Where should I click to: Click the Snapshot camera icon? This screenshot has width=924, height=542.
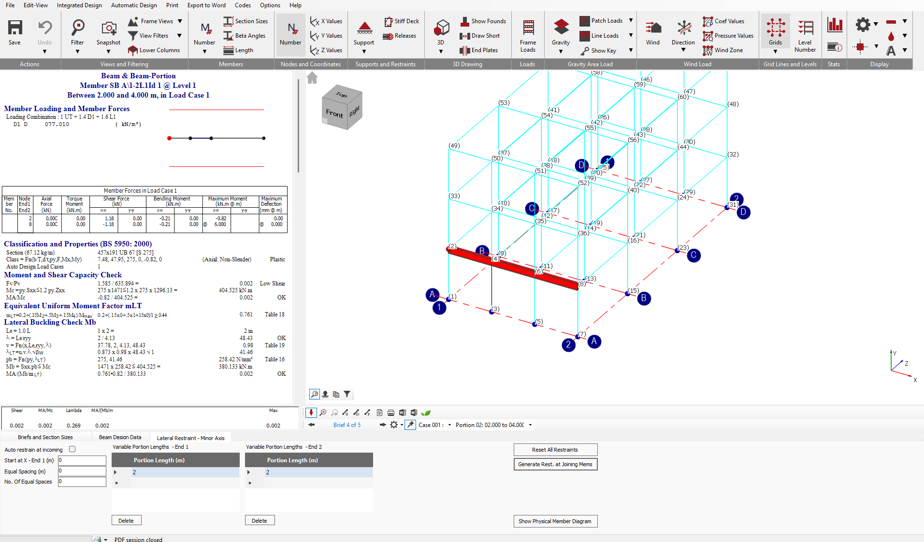click(x=108, y=29)
